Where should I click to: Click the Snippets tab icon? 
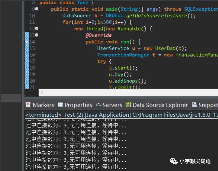tap(194, 105)
